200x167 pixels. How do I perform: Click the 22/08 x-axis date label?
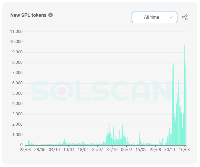(155, 150)
